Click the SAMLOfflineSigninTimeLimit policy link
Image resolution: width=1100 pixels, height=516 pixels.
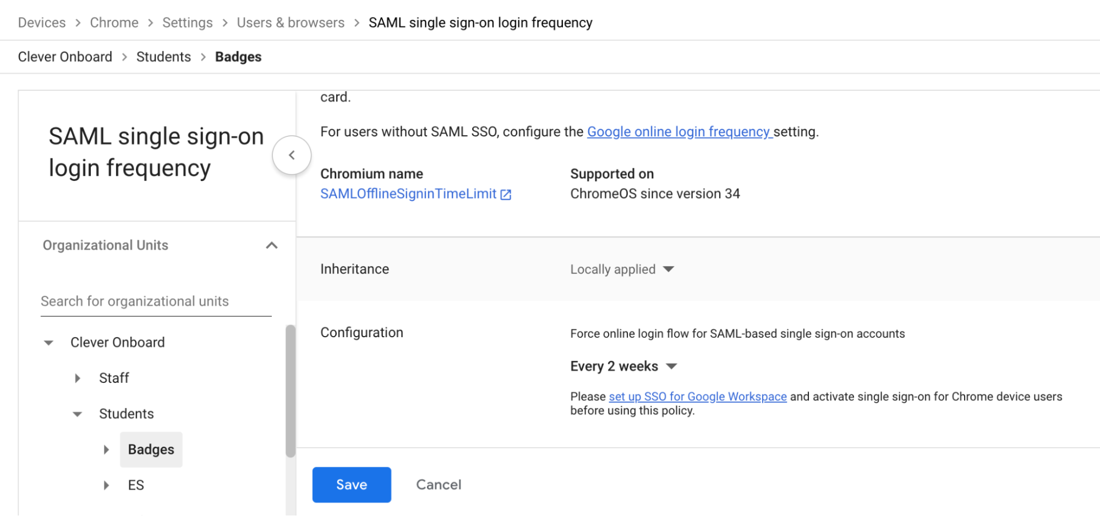(407, 194)
